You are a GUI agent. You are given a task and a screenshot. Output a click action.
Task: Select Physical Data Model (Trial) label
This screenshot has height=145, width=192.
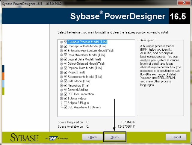(85, 68)
